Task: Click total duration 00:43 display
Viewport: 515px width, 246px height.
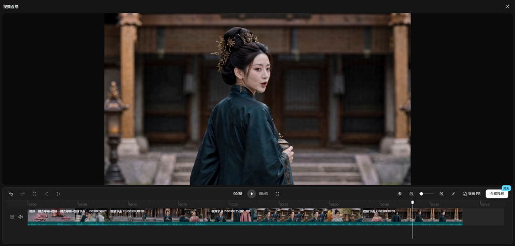Action: pos(263,194)
